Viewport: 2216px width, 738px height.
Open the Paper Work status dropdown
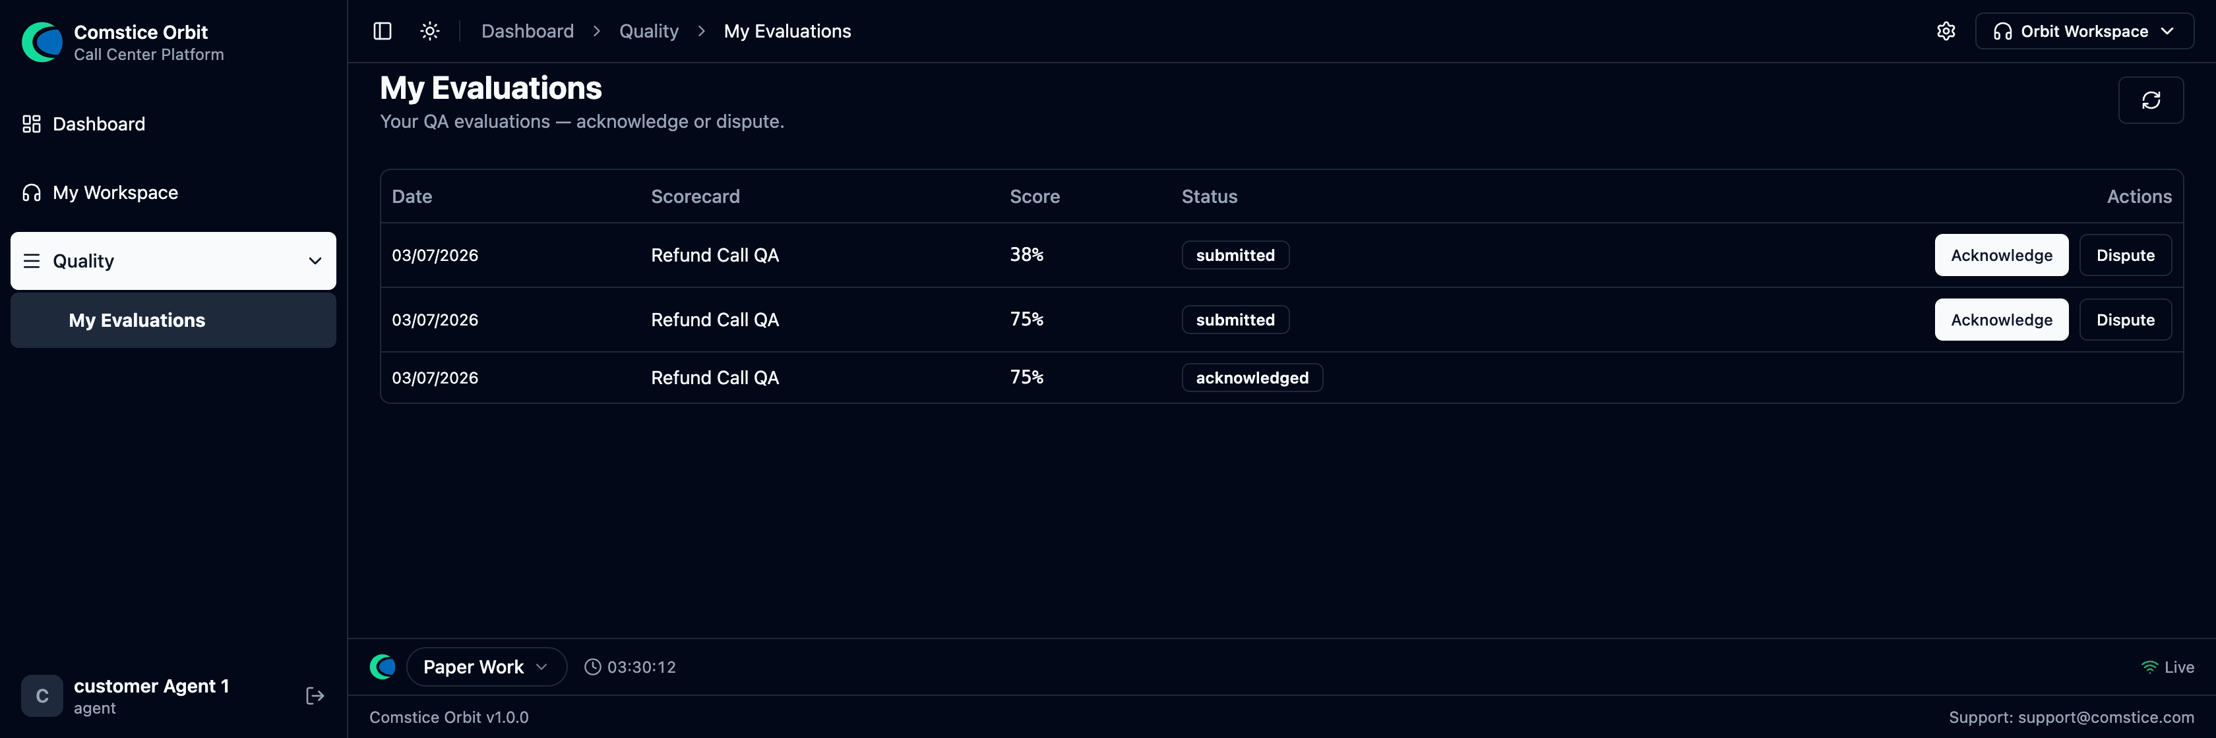486,667
